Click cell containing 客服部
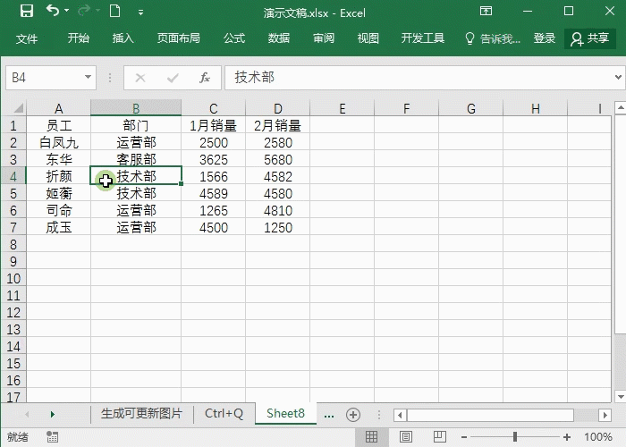This screenshot has height=447, width=626. [x=136, y=159]
